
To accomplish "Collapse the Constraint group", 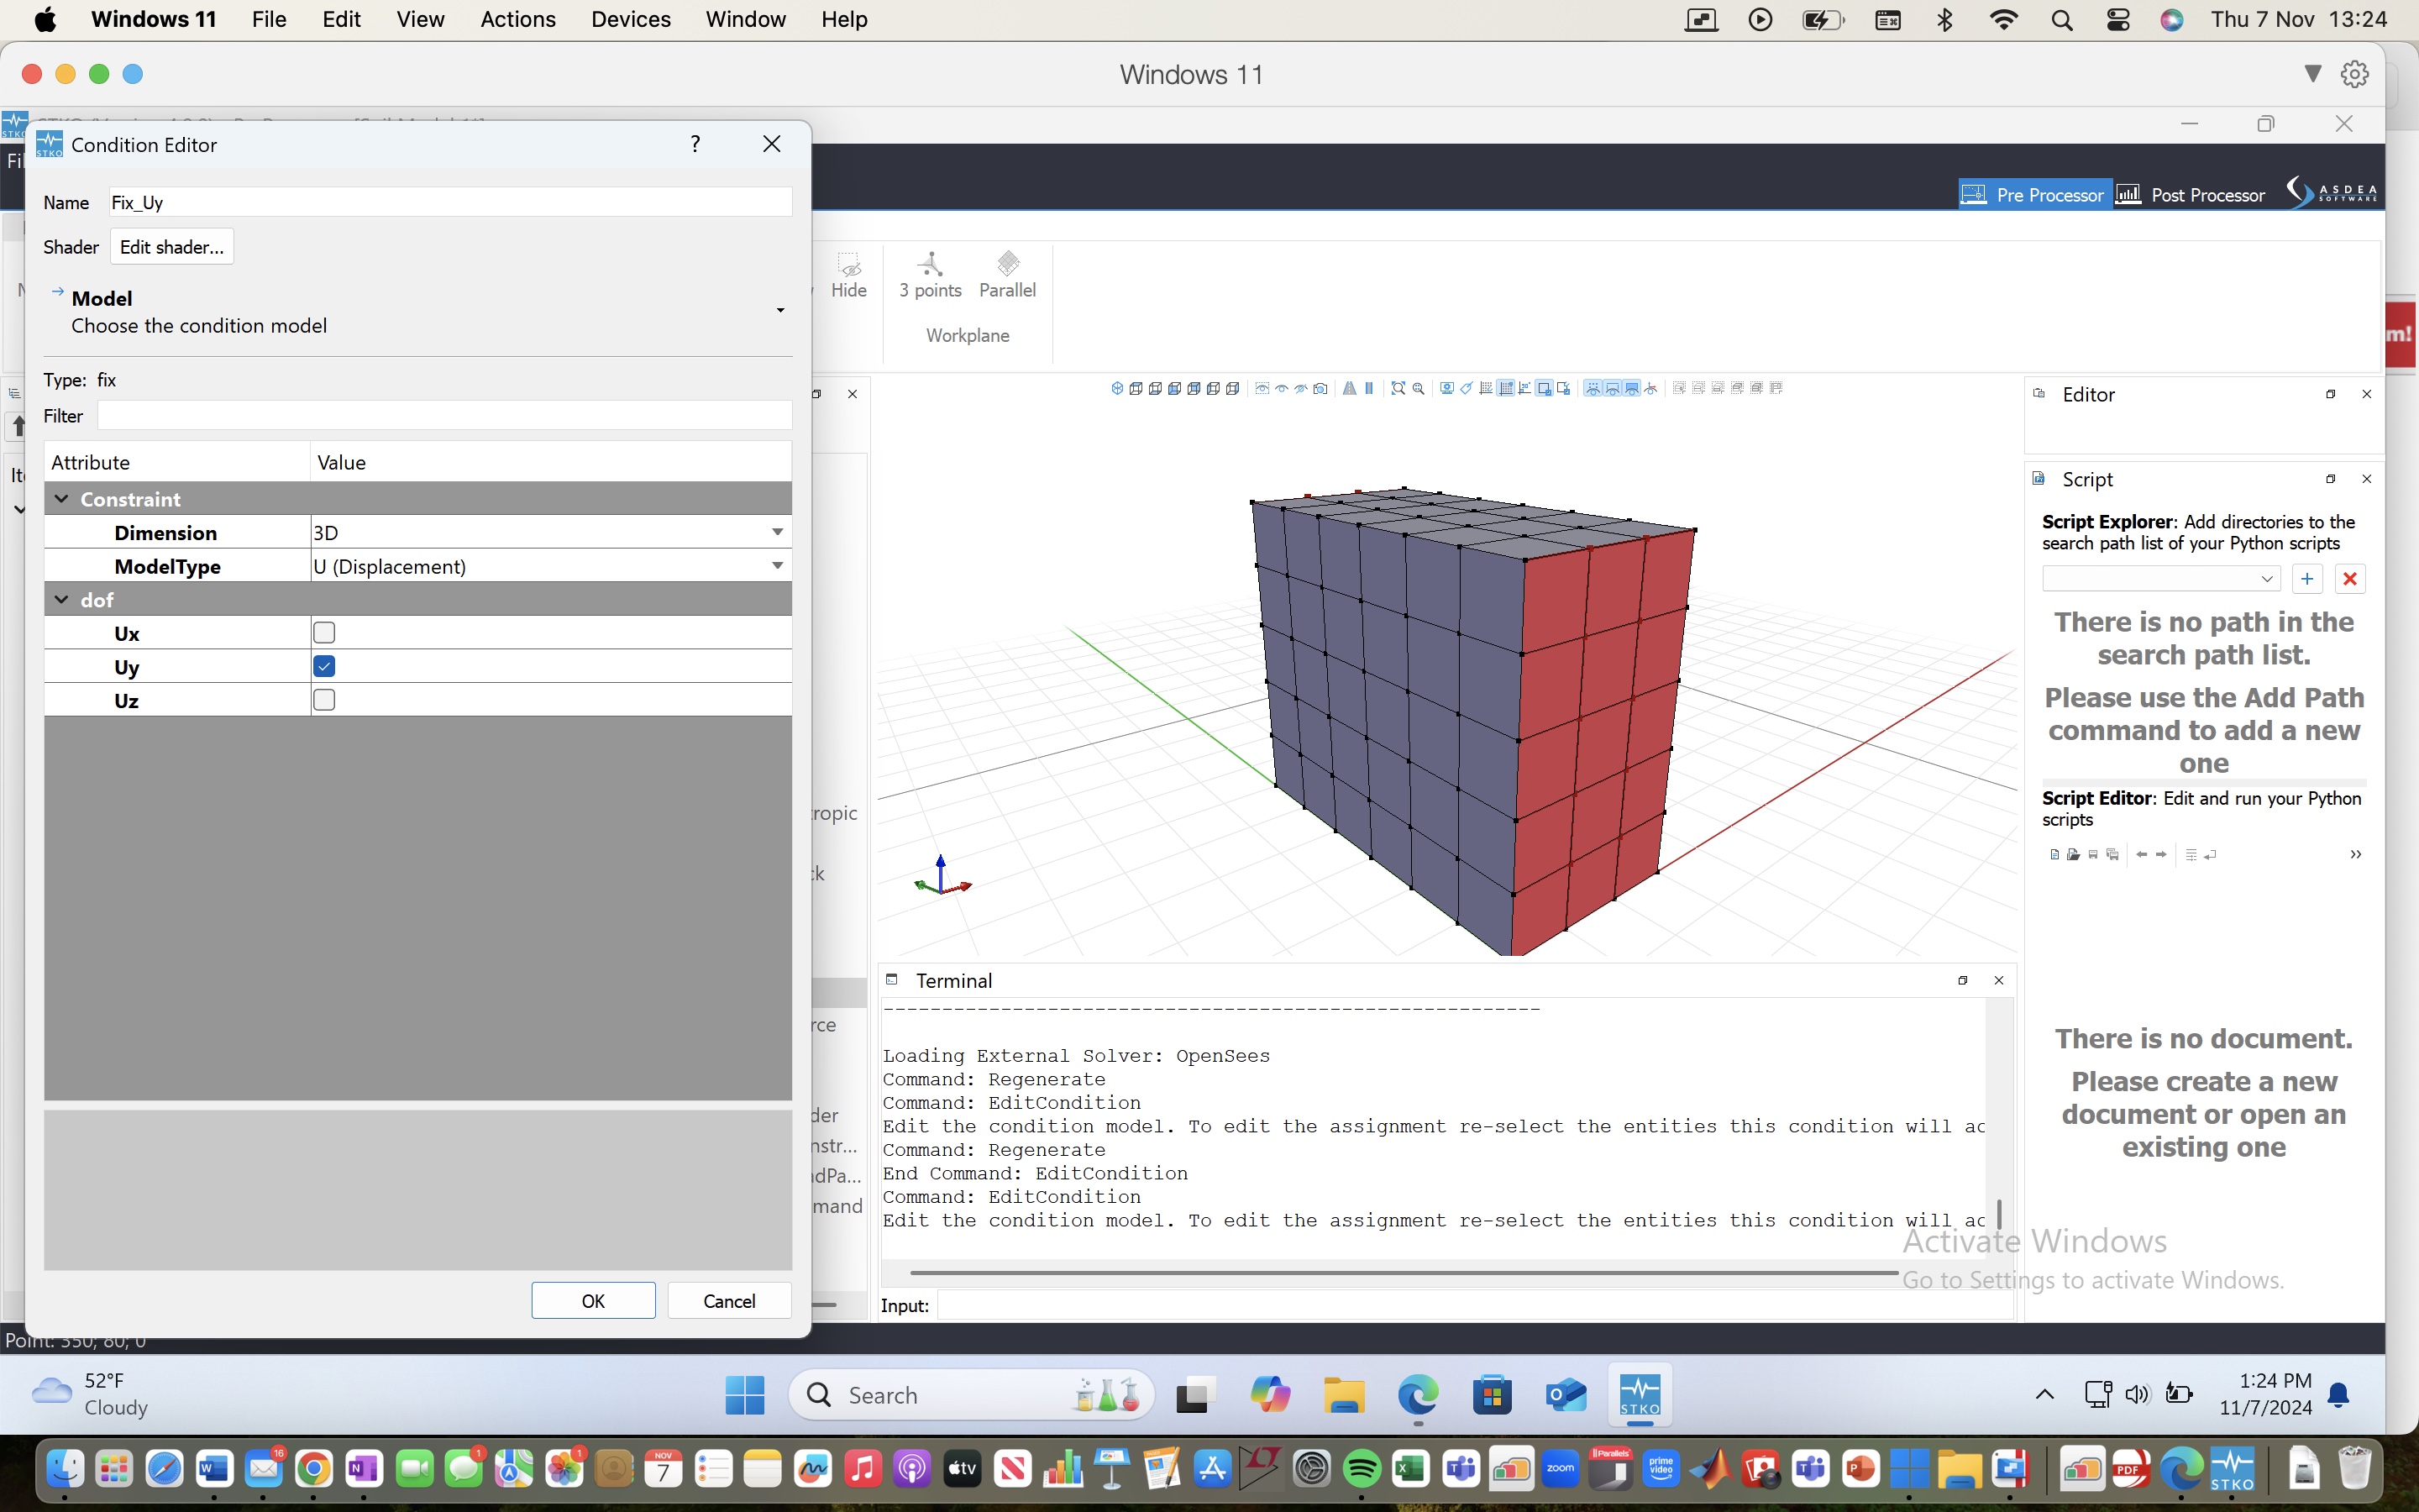I will [x=62, y=499].
